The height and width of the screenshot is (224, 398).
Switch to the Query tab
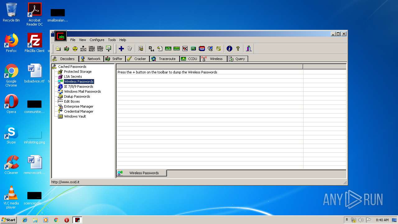point(238,59)
